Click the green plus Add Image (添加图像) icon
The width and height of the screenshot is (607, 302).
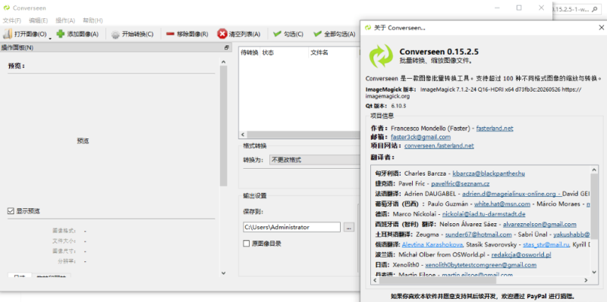click(61, 34)
